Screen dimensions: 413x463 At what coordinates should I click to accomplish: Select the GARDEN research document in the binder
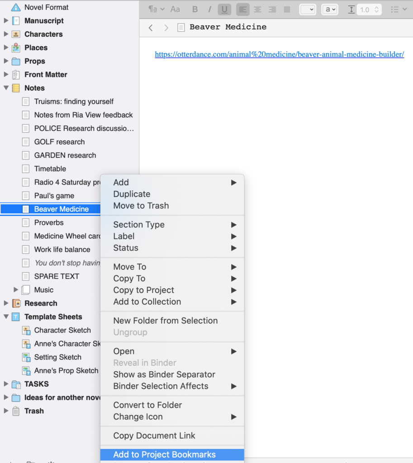65,155
